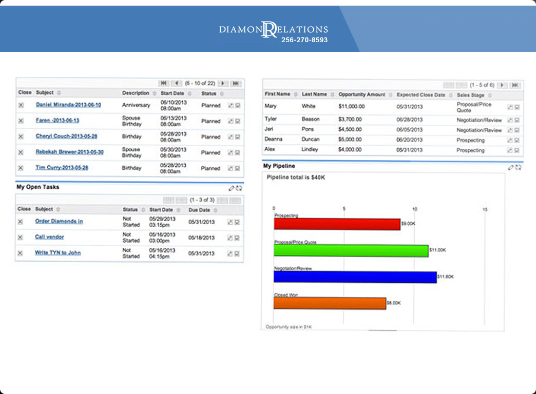Edit Alex Lindley opportunity row
This screenshot has width=536, height=394.
[x=510, y=150]
